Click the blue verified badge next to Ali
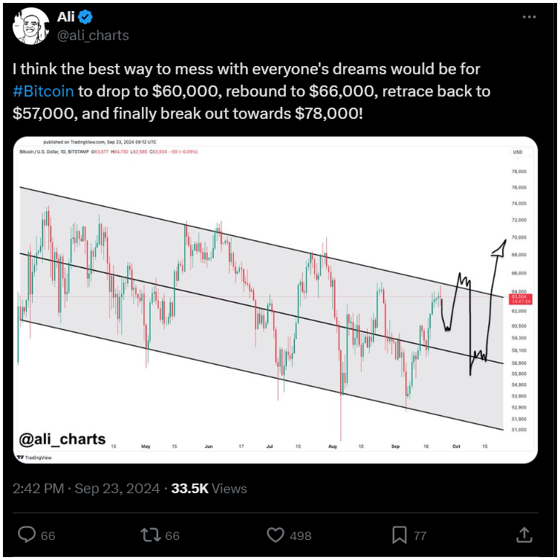 [85, 17]
